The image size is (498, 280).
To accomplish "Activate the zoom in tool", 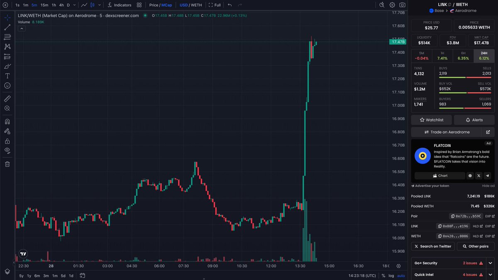I will click(x=7, y=108).
